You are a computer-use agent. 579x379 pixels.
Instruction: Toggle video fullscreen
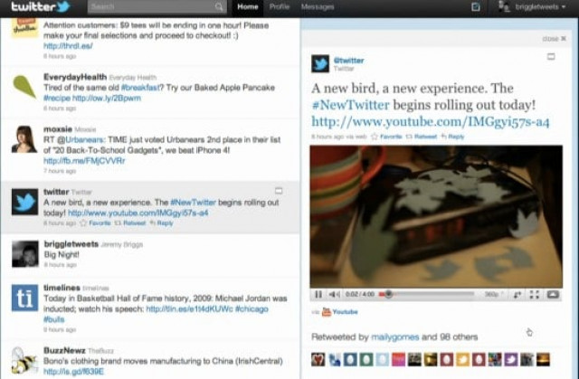click(535, 294)
